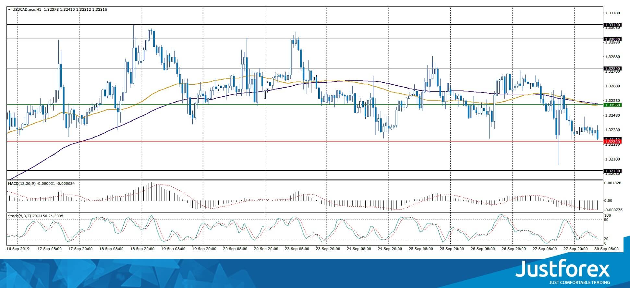Click the Stochastic scale value 80
This screenshot has width=630, height=288.
pos(606,220)
